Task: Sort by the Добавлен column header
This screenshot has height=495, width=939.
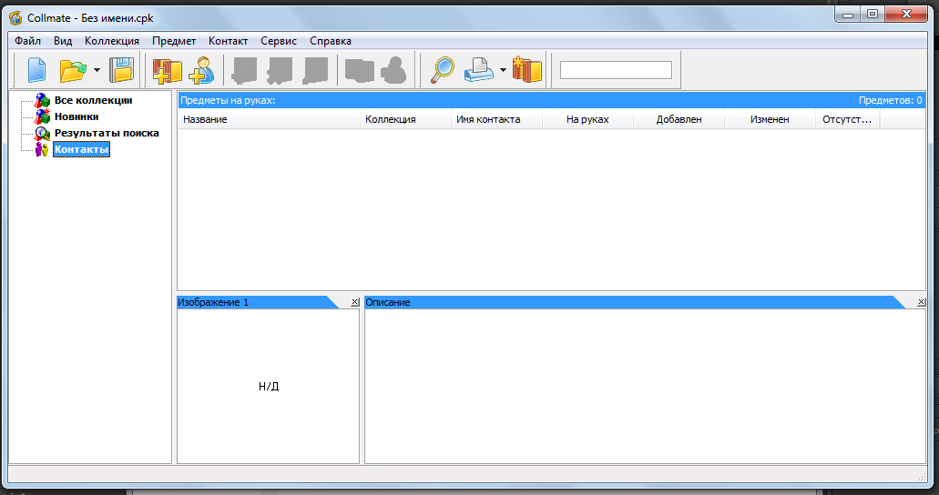Action: pos(679,119)
